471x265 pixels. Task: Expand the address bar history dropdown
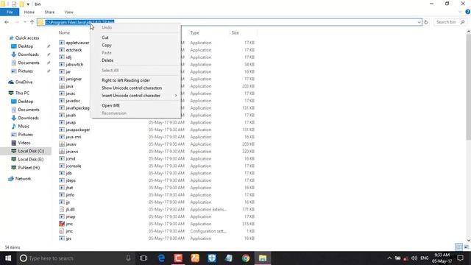pos(419,22)
